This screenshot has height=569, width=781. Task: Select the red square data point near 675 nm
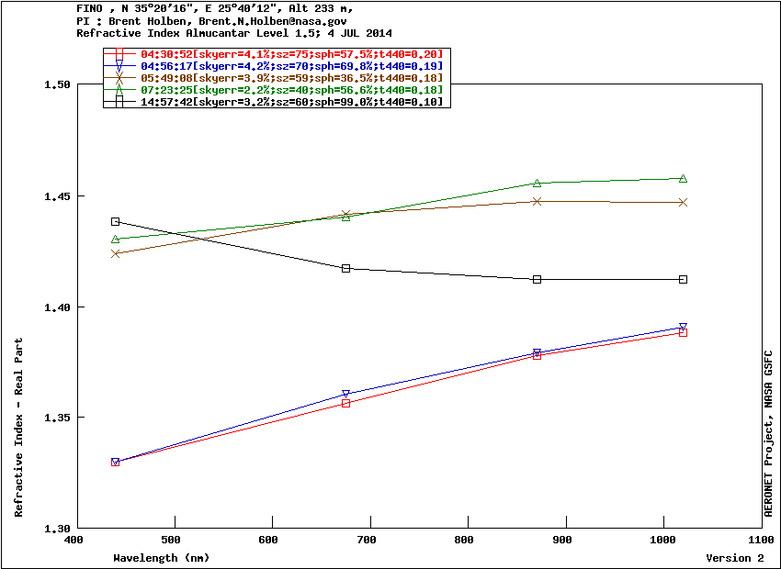(x=346, y=403)
